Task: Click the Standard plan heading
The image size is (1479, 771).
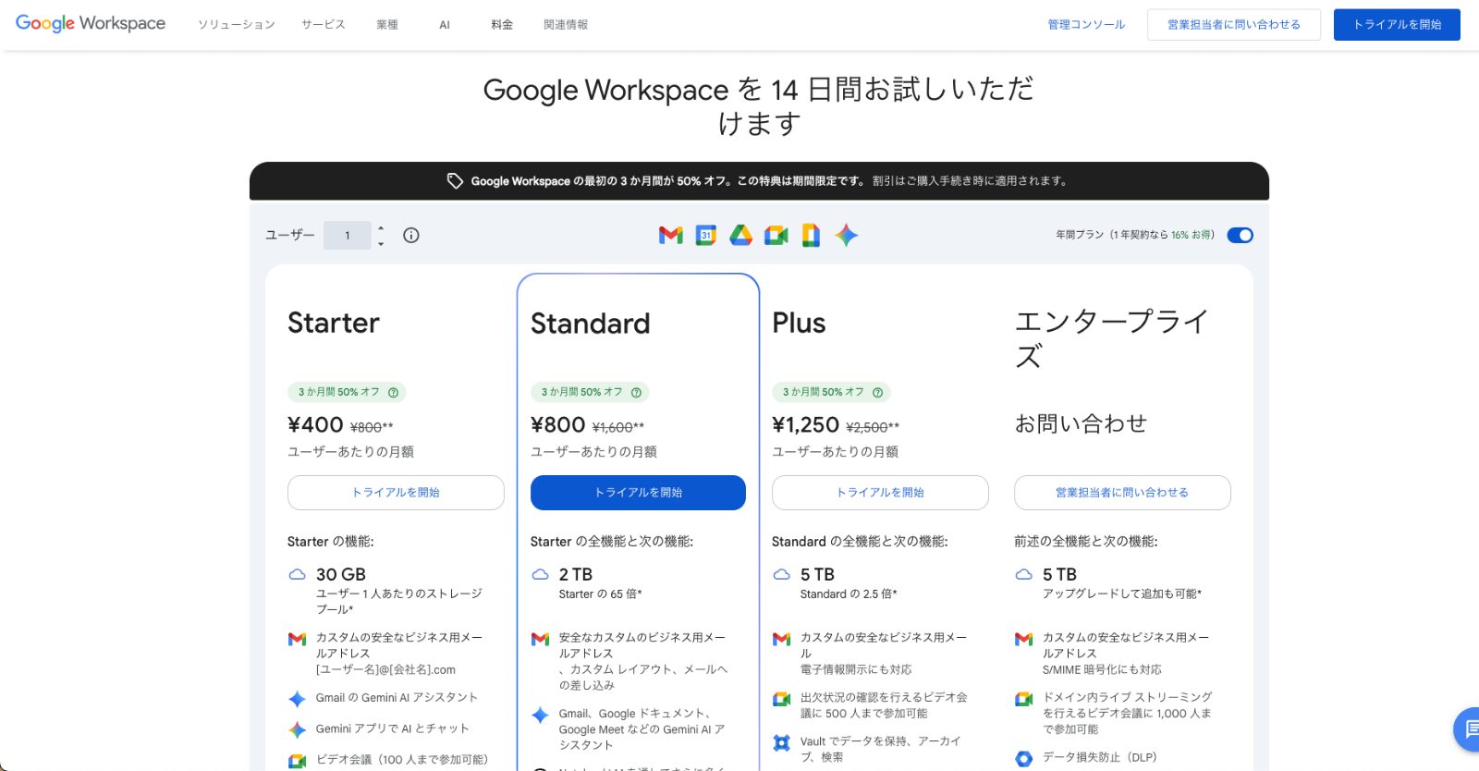Action: click(590, 324)
